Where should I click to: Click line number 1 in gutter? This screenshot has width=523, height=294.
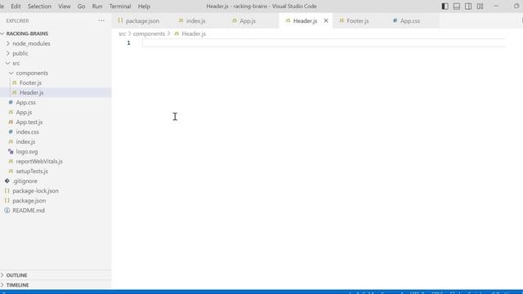coord(128,42)
